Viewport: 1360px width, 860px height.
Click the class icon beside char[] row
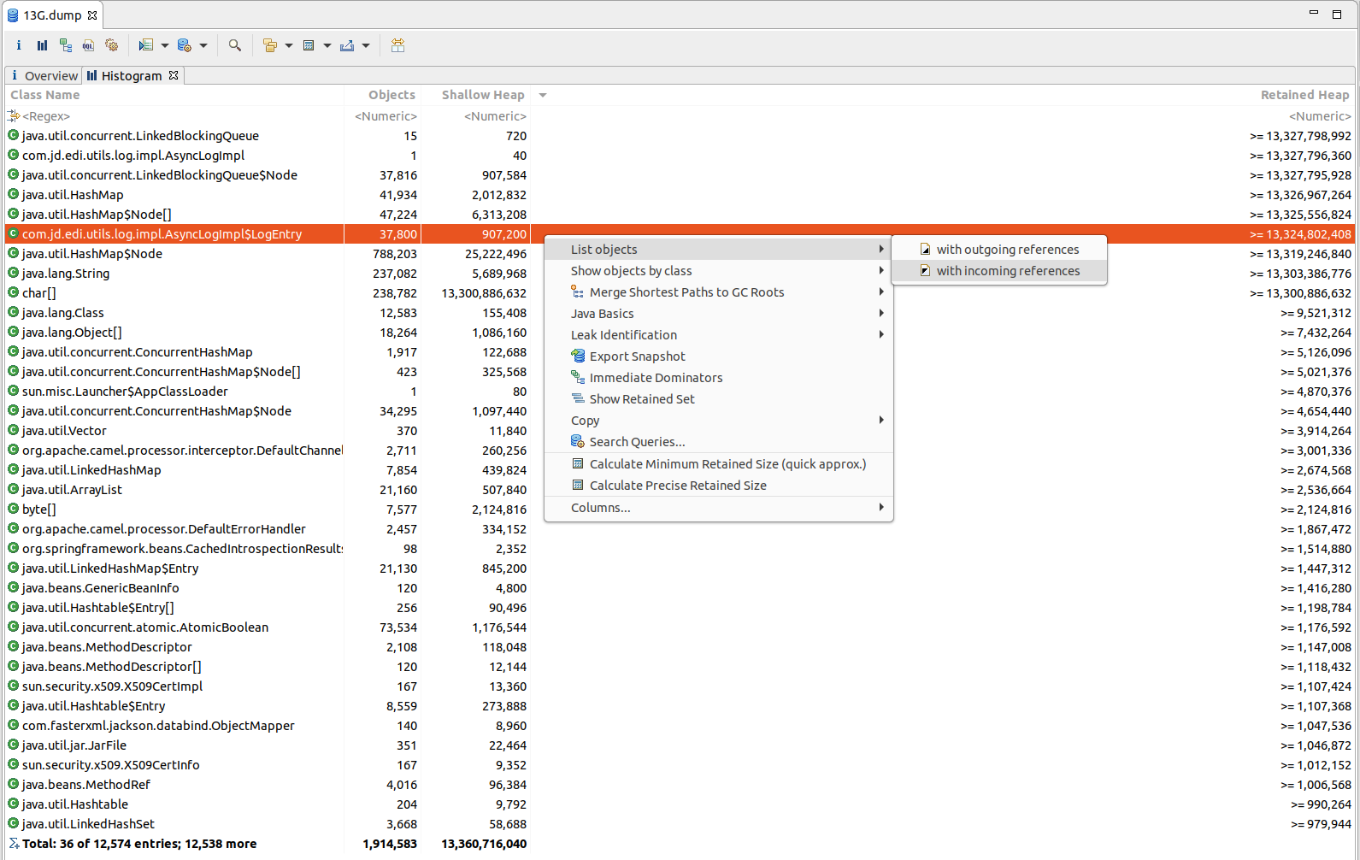click(13, 292)
